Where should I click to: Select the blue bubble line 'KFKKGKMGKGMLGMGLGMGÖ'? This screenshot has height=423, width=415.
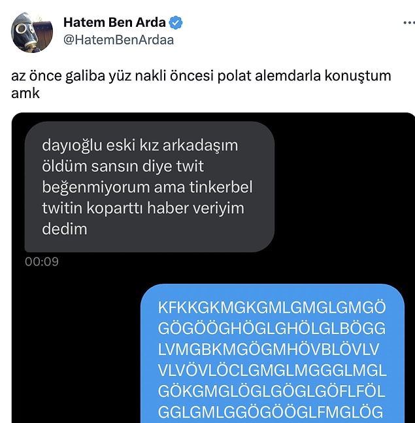(x=272, y=307)
